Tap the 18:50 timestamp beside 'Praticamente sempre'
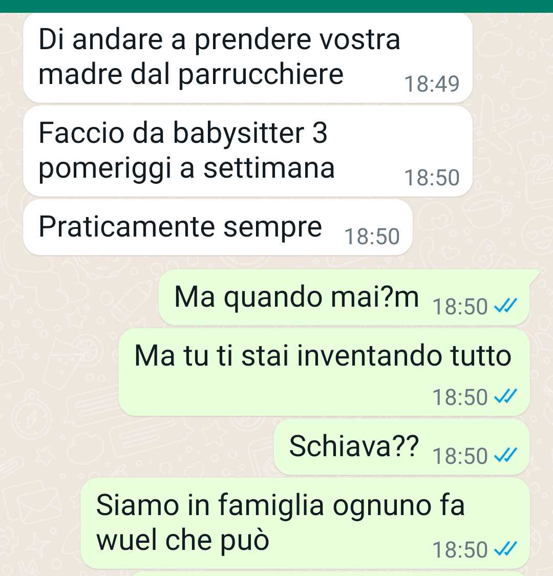 (372, 236)
